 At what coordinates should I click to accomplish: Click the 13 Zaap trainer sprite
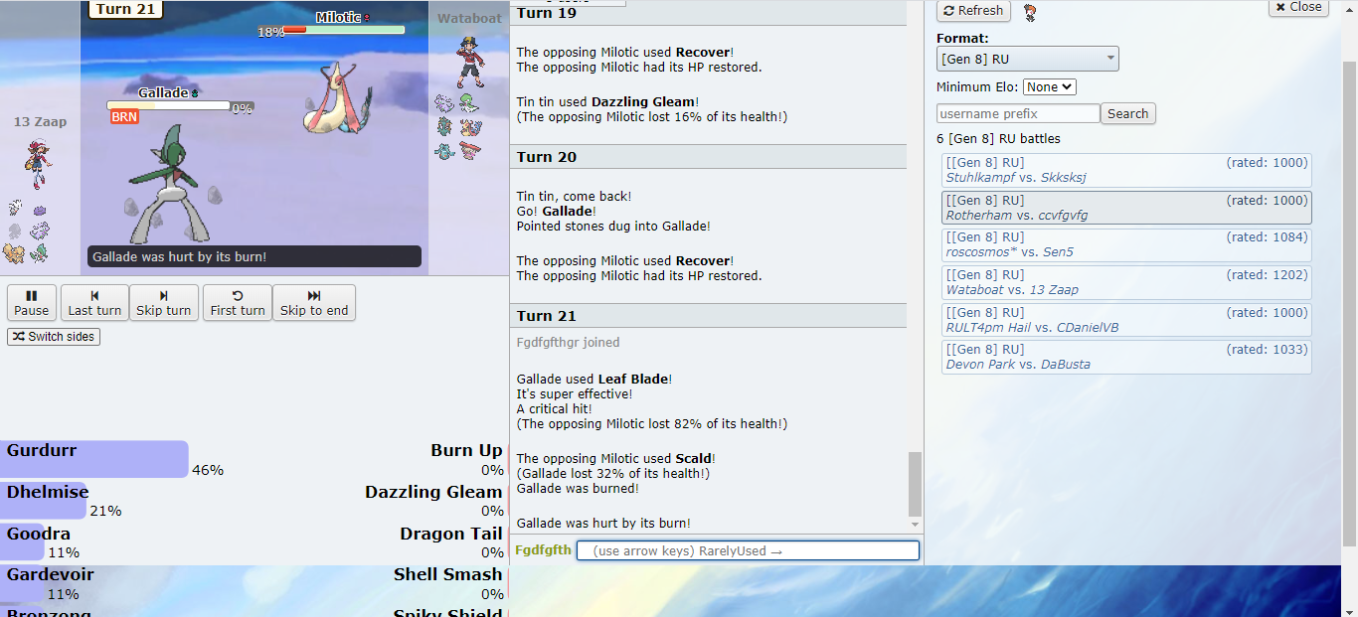[38, 164]
